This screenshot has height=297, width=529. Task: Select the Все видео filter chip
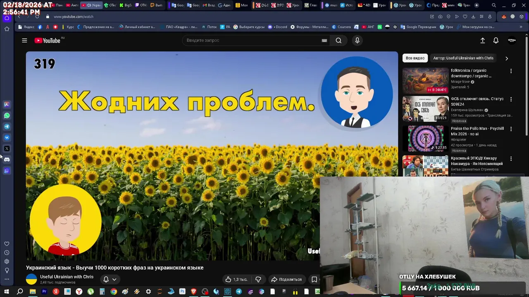point(415,58)
